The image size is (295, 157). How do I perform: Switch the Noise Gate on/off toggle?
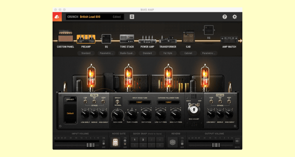[125, 142]
